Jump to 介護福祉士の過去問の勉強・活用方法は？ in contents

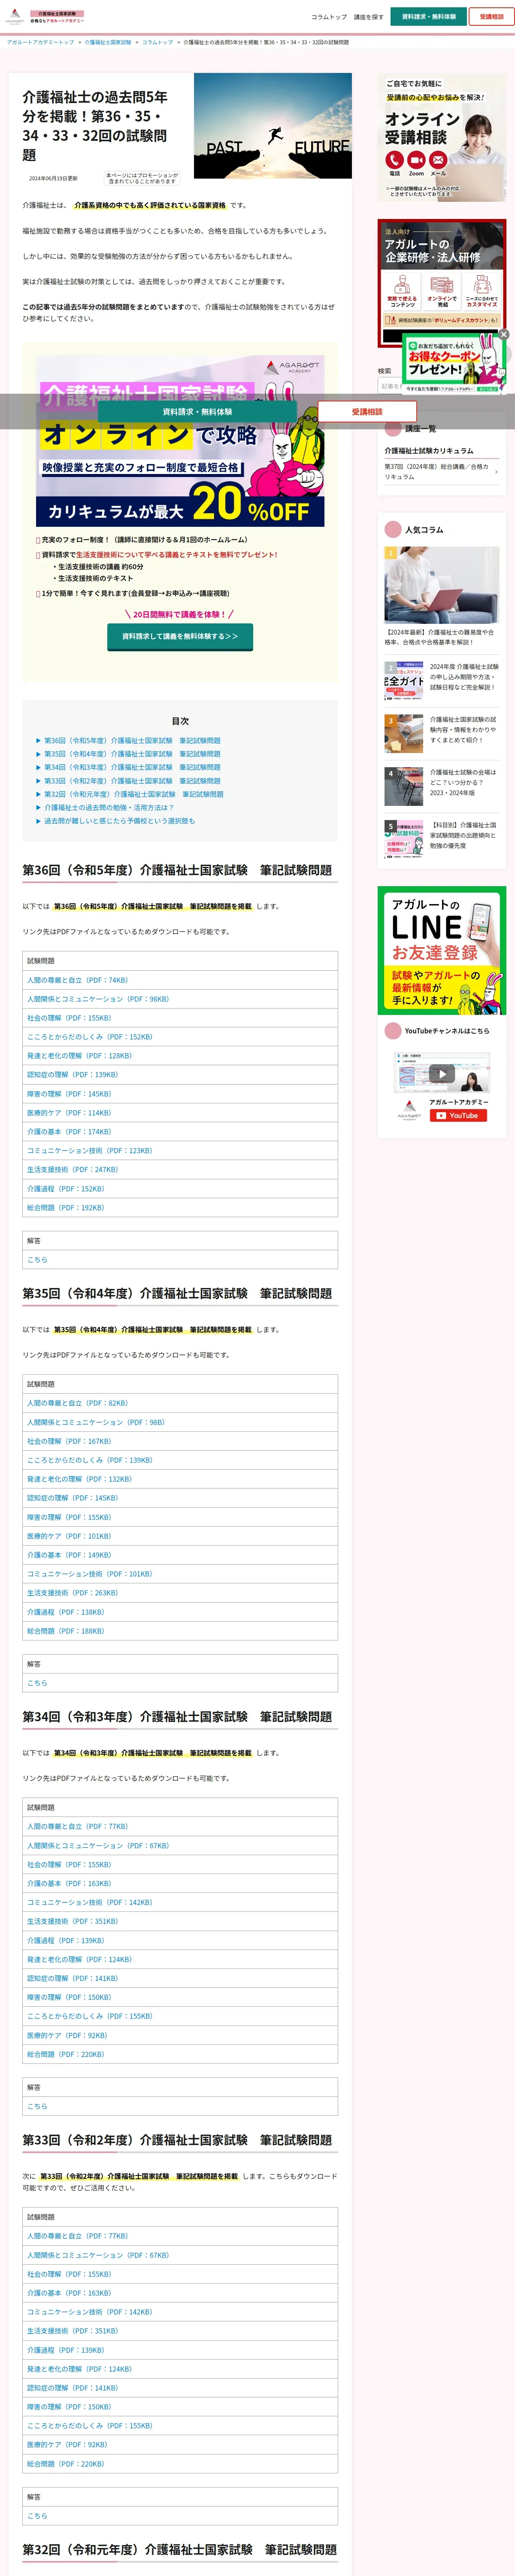click(x=109, y=807)
